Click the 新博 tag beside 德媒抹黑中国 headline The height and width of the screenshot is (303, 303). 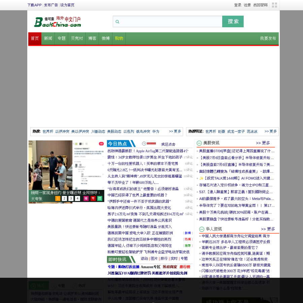click(x=188, y=233)
